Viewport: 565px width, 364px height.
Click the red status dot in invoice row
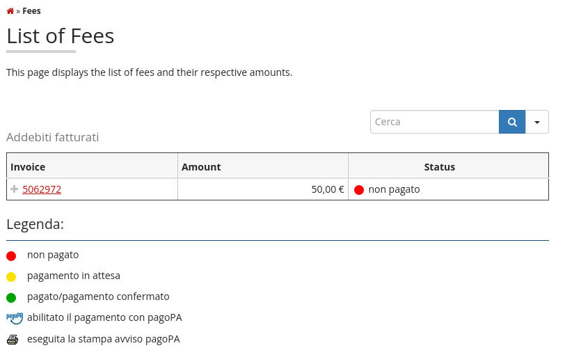click(359, 189)
